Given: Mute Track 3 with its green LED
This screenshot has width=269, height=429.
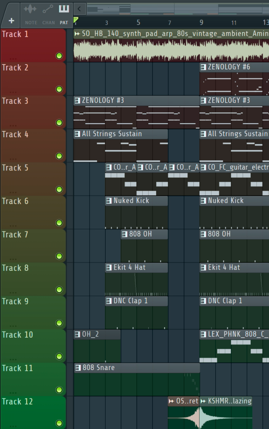Looking at the screenshot, I should (59, 123).
